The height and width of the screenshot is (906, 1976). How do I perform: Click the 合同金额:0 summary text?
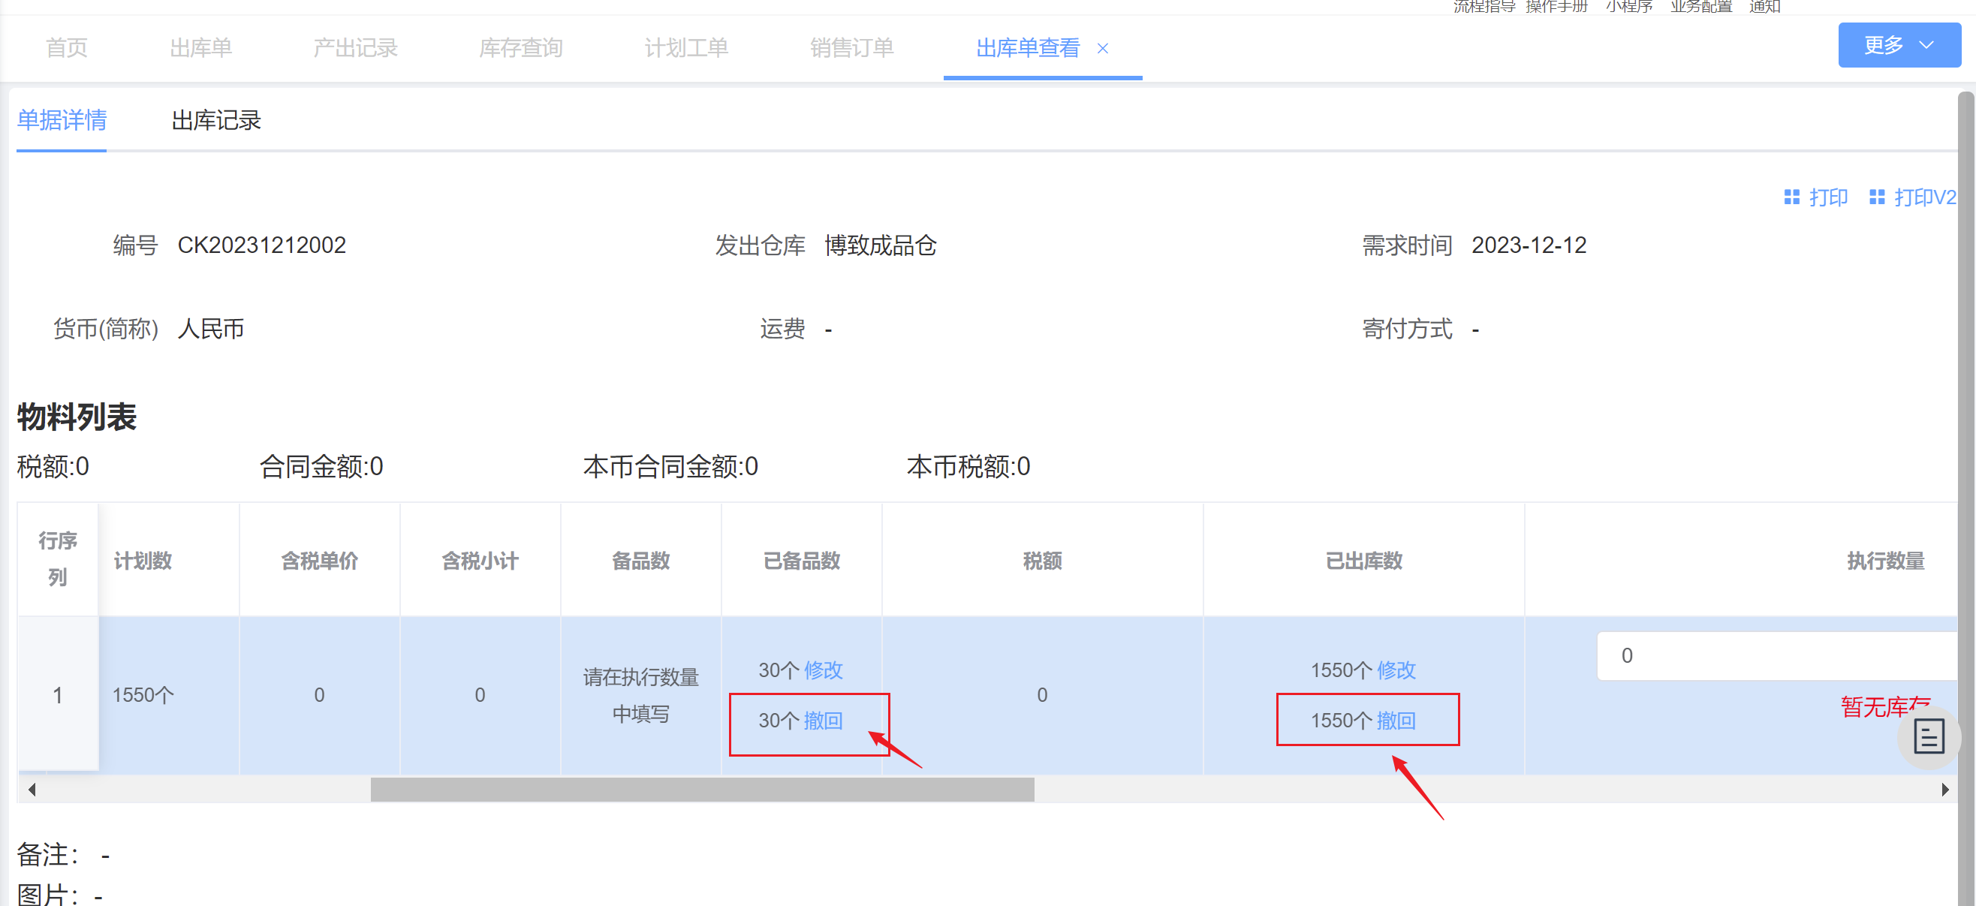pos(321,465)
